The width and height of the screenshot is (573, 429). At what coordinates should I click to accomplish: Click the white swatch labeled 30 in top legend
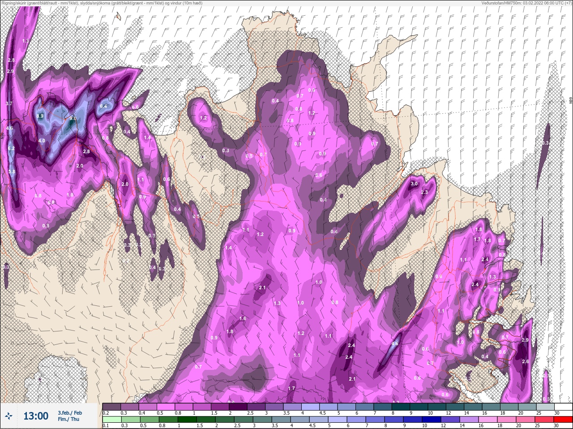pos(563,407)
